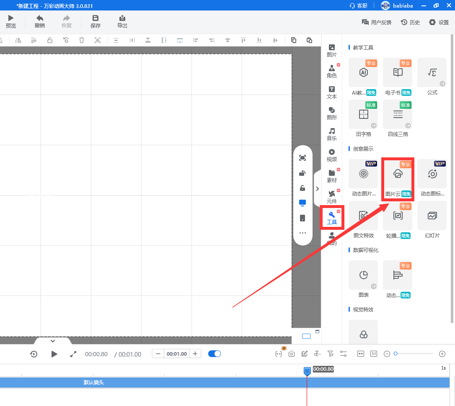Open the 音乐 music tab
The width and height of the screenshot is (455, 406).
(x=332, y=134)
